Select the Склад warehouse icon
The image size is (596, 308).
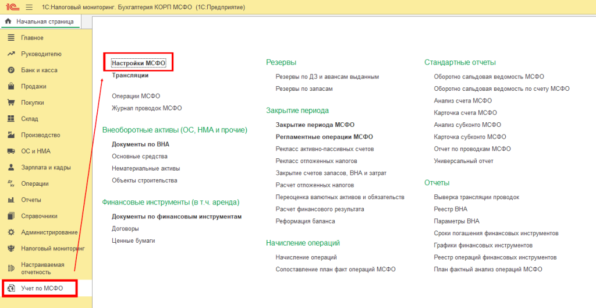(10, 119)
